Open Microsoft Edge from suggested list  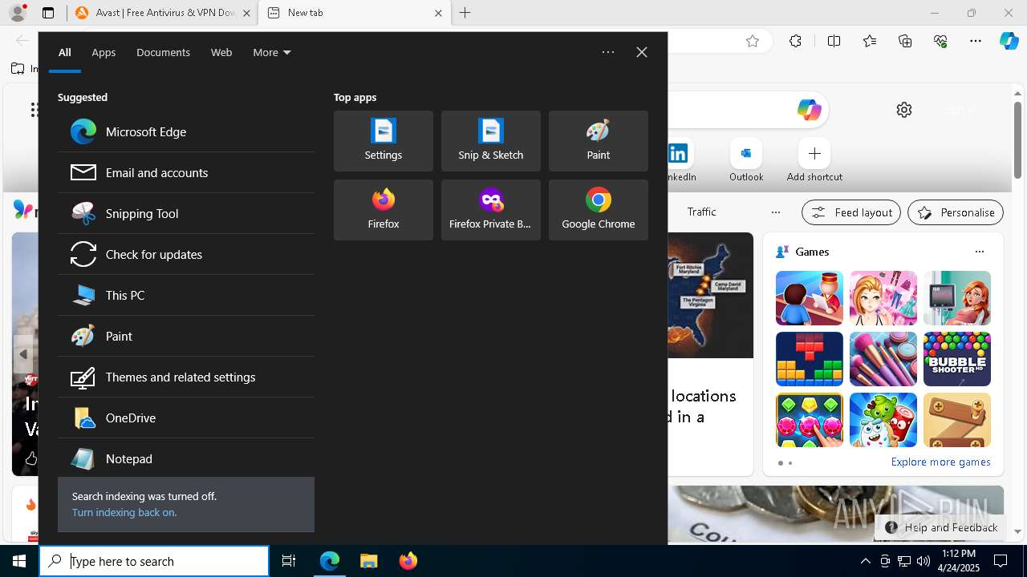[x=186, y=131]
